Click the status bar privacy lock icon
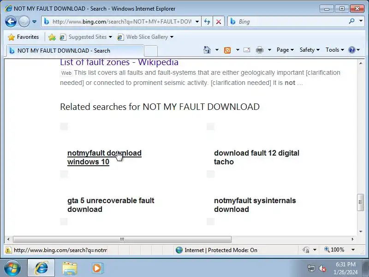This screenshot has height=277, width=369. point(306,250)
